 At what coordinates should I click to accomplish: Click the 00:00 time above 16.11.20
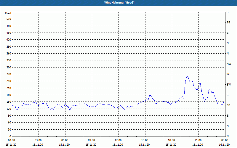pos(225,140)
